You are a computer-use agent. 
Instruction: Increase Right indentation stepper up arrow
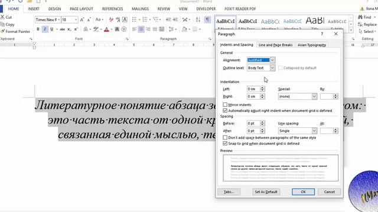coord(262,95)
